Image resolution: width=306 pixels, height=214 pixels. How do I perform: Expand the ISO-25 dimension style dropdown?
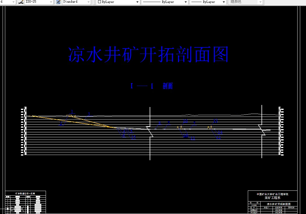pyautogui.click(x=51, y=2)
